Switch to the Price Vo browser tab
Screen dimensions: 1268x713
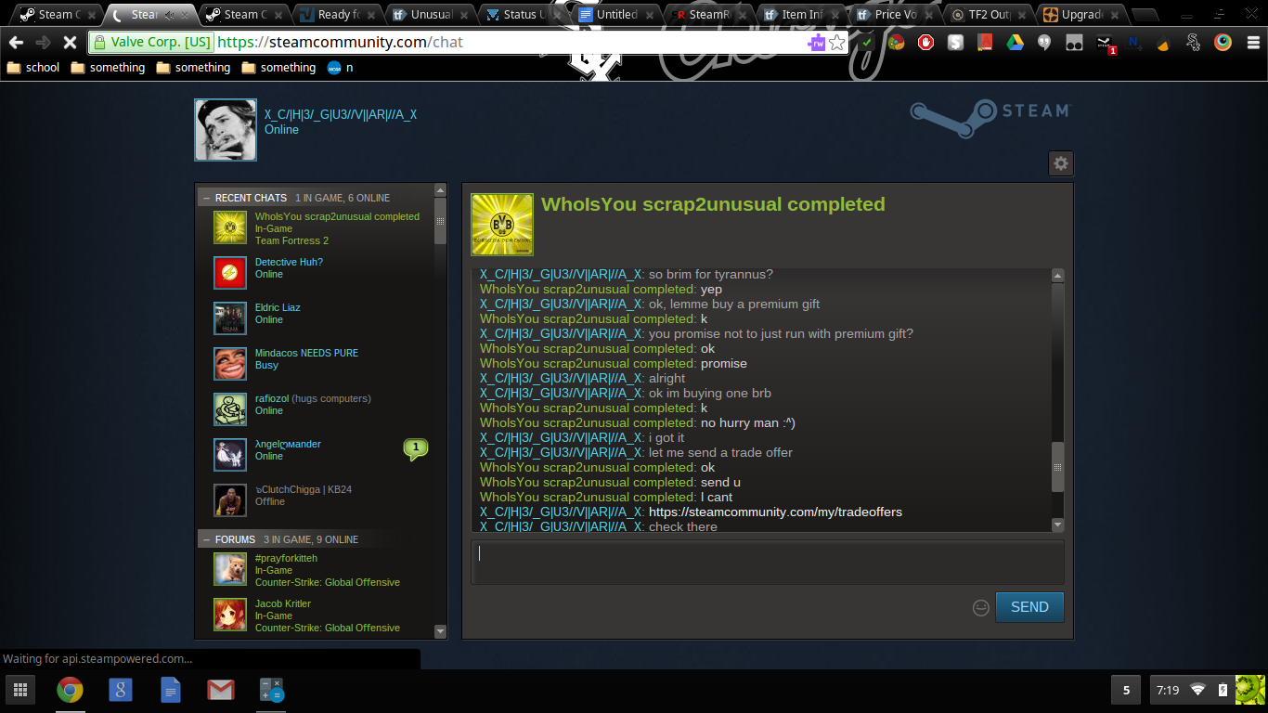(x=893, y=15)
